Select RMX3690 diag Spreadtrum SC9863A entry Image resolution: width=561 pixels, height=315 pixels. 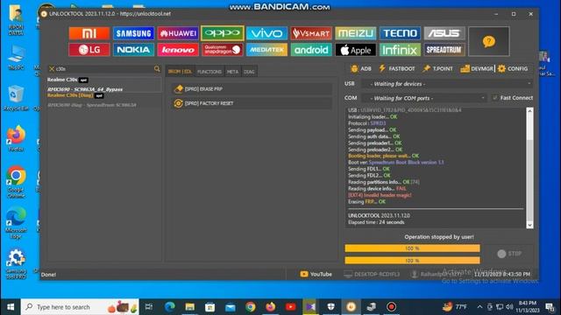(x=91, y=105)
